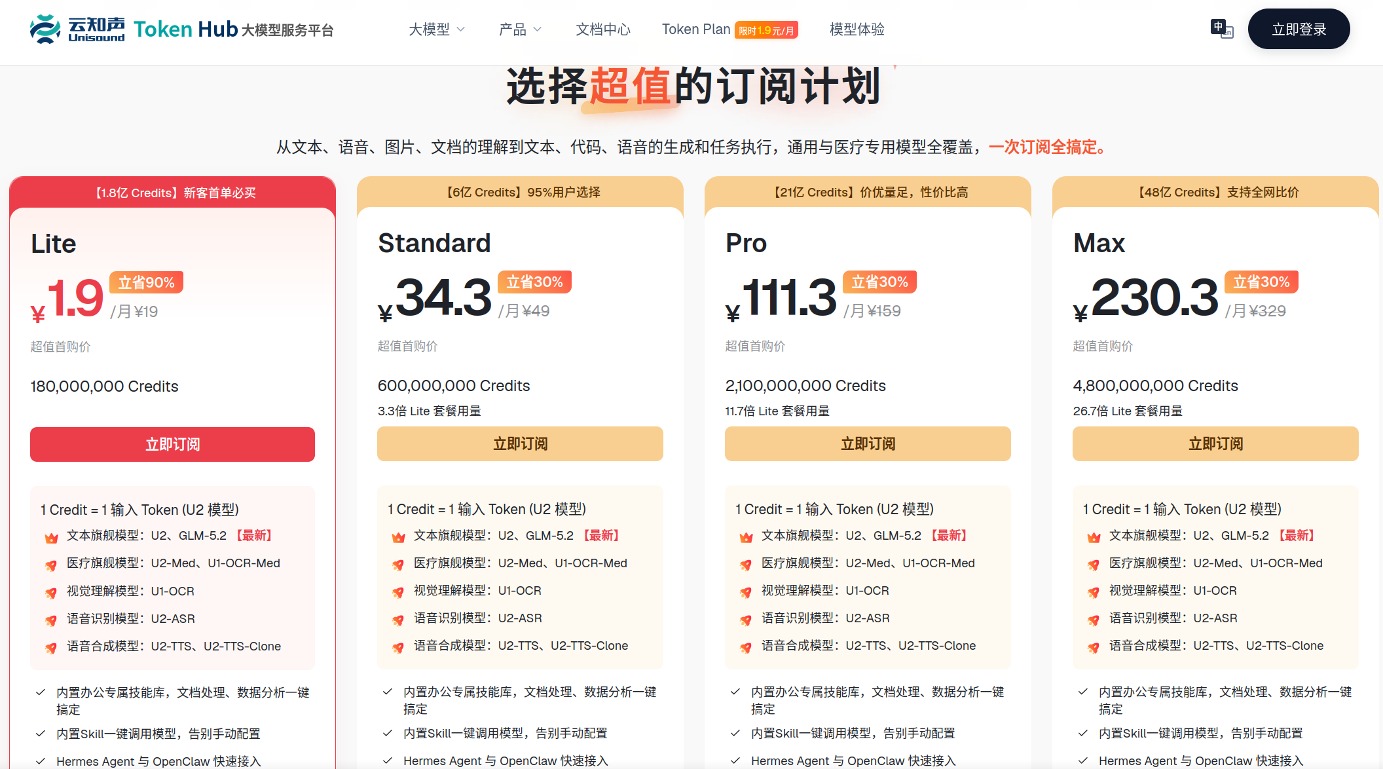Click crown icon in Standard card
Screen dimensions: 1383x769
[x=398, y=537]
